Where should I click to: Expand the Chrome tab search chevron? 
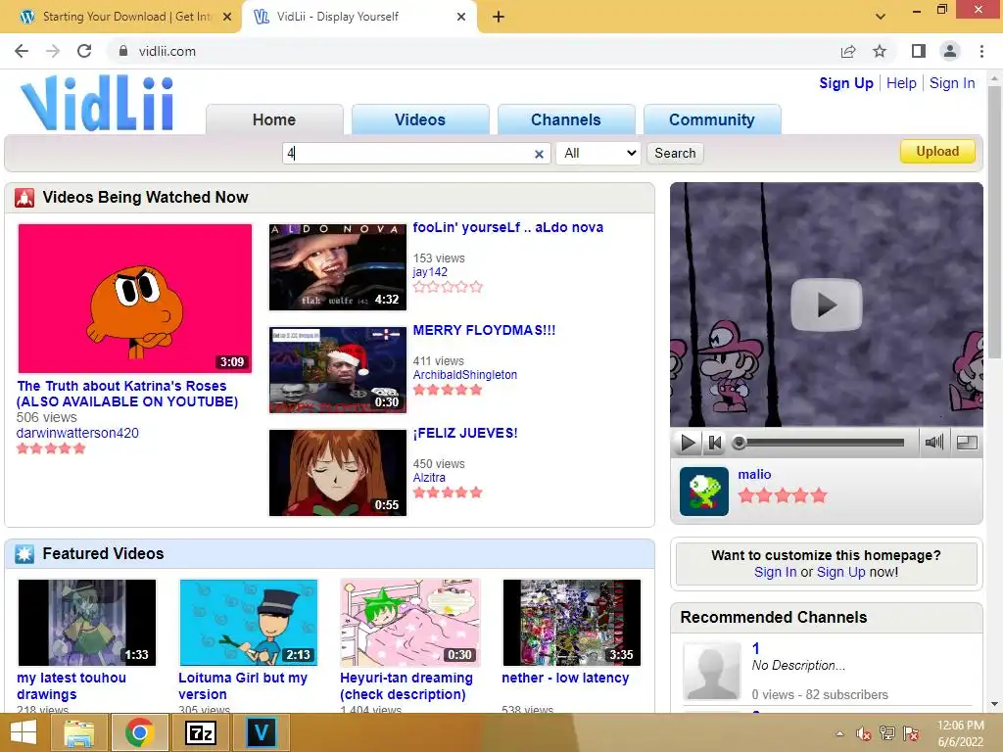tap(881, 17)
